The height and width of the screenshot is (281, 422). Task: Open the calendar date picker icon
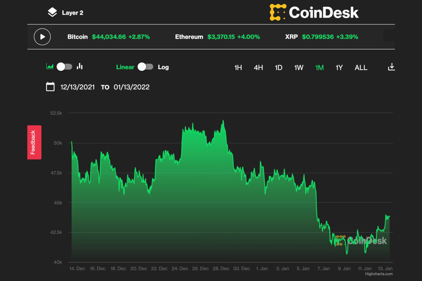pyautogui.click(x=50, y=87)
